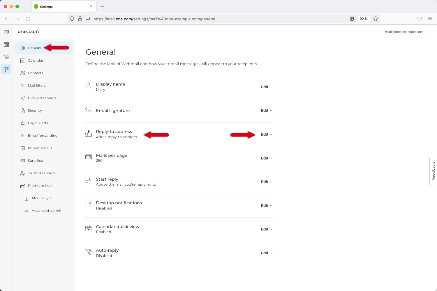Click the one.com logo
The image size is (437, 291).
28,32
